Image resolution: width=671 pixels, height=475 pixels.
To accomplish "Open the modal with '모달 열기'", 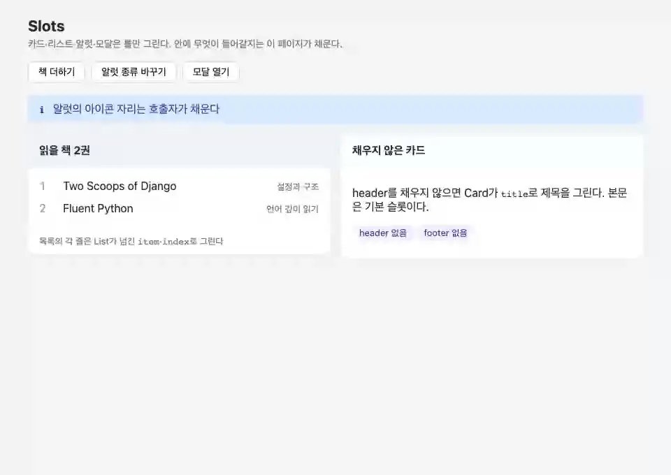I will pyautogui.click(x=211, y=72).
